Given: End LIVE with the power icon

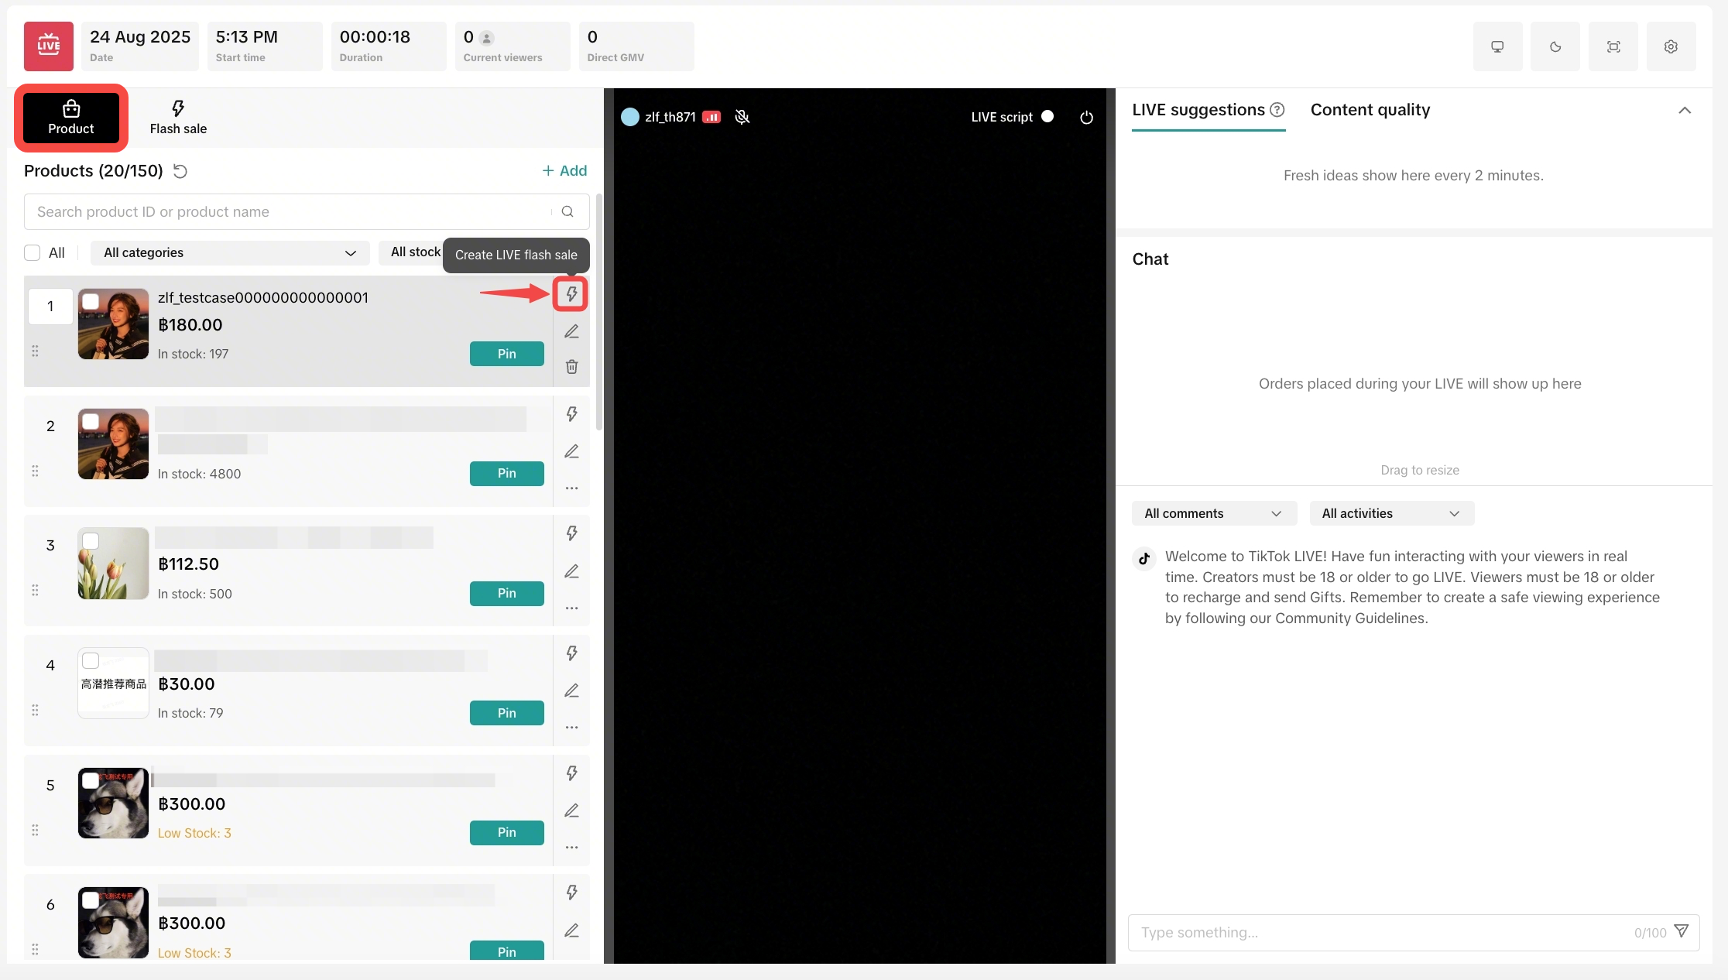Looking at the screenshot, I should point(1086,117).
